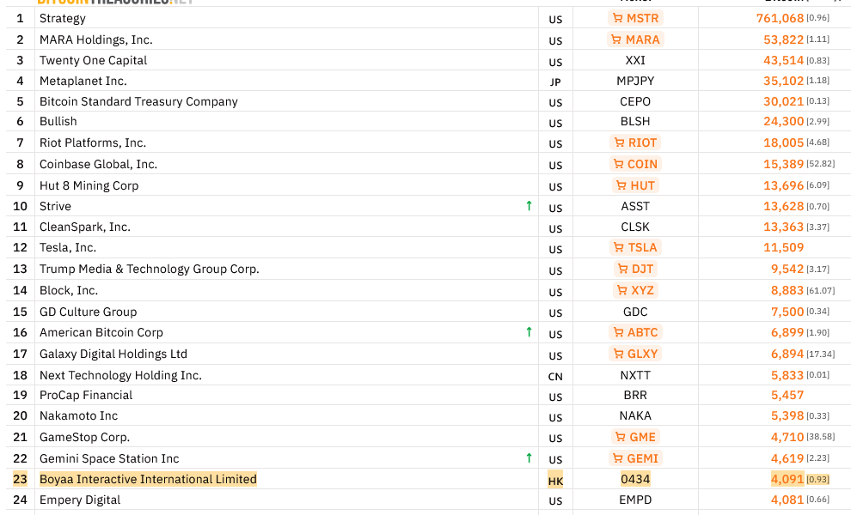This screenshot has height=515, width=851.
Task: Select highlighted Boyaa Interactive International Limited
Action: coord(148,479)
